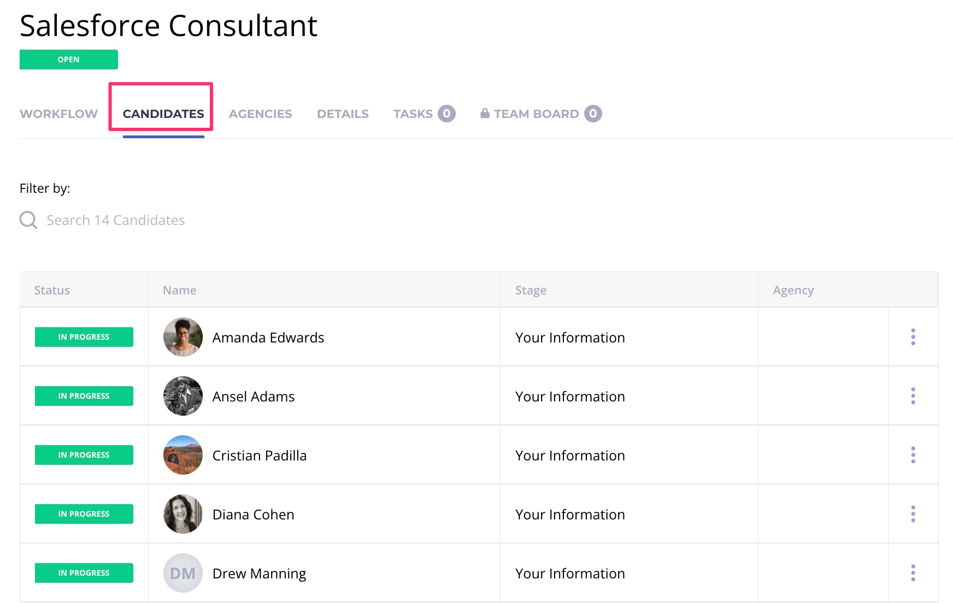Click the green OPEN status badge
Screen dimensions: 953x603
point(69,60)
